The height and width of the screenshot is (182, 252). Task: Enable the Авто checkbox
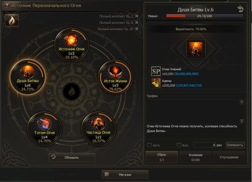click(x=149, y=145)
